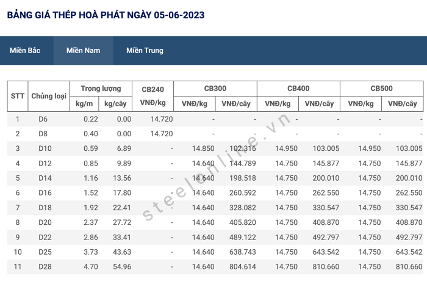Screen dimensions: 427x281
Task: Click the 54.96 kg/cây value for D28
Action: pos(122,267)
